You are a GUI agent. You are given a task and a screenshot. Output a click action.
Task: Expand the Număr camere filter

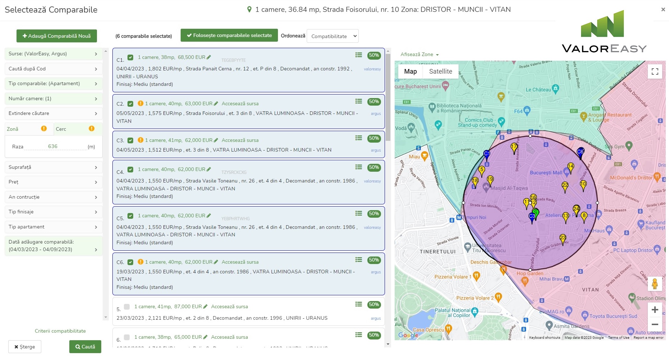coord(53,98)
